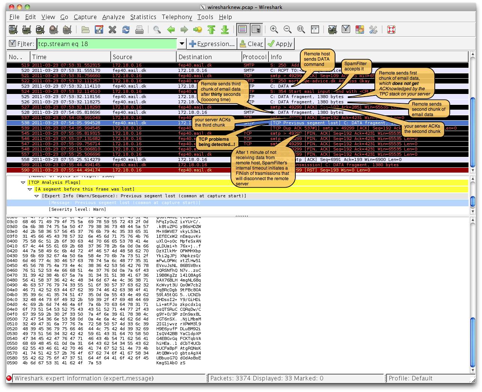Click the expert info LED in status bar
This screenshot has width=482, height=392.
coord(9,378)
